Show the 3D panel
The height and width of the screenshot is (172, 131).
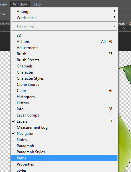(64, 35)
